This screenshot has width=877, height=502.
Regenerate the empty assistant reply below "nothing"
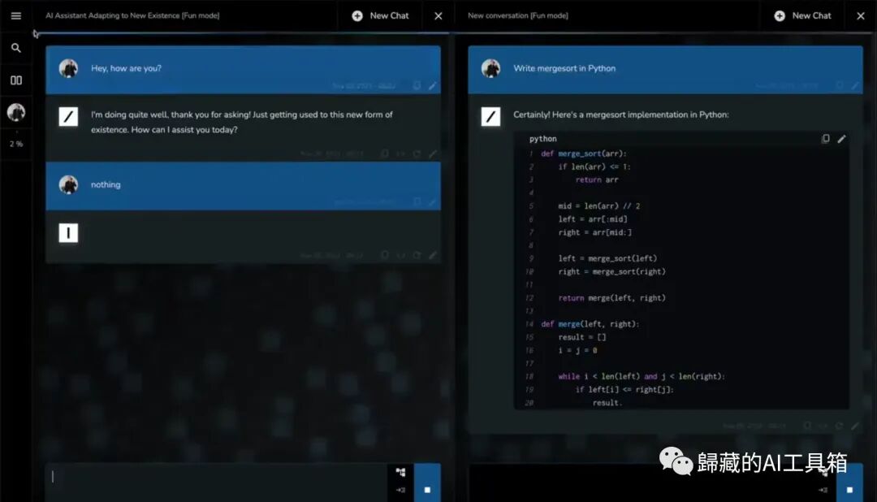click(x=417, y=255)
